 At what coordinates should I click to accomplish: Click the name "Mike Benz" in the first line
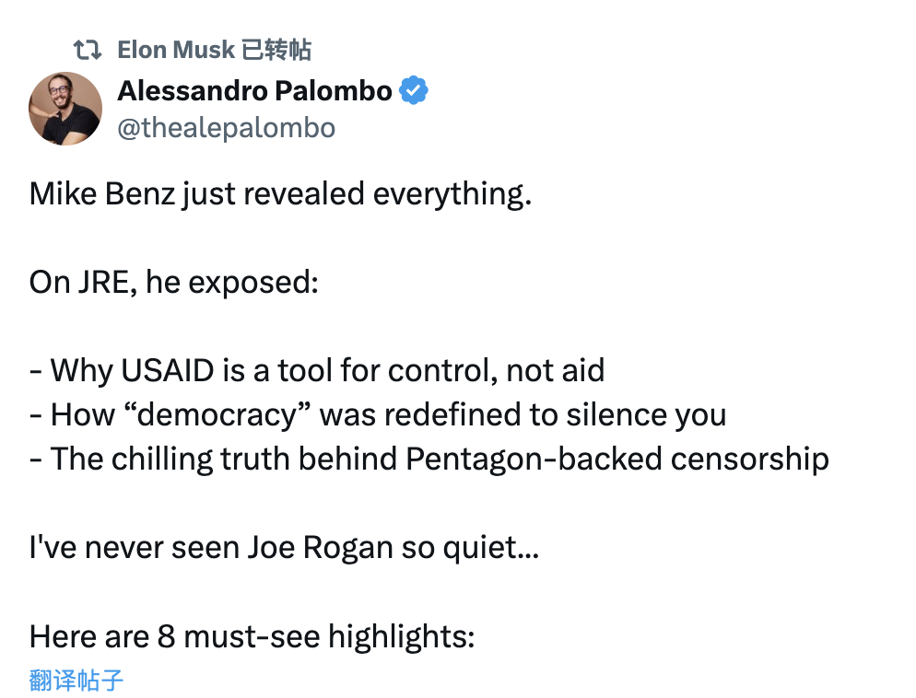pos(102,194)
